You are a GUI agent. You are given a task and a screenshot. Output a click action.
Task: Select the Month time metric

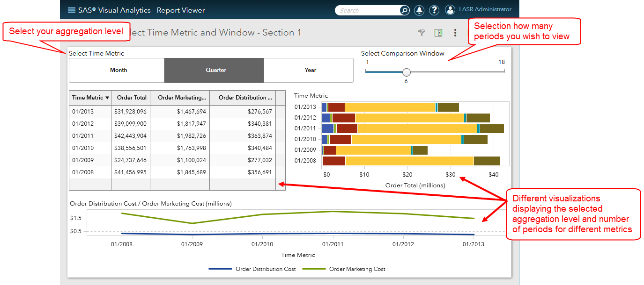[x=118, y=70]
